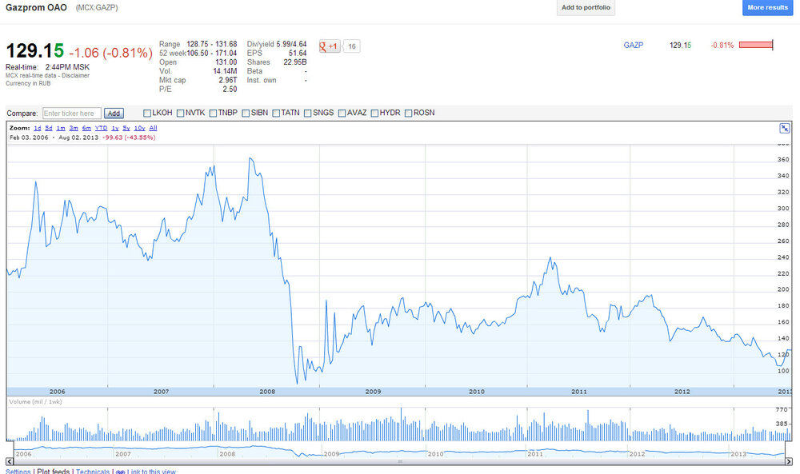The height and width of the screenshot is (474, 800).
Task: Click the -99.63 (-43.55%) change text
Action: (x=129, y=137)
